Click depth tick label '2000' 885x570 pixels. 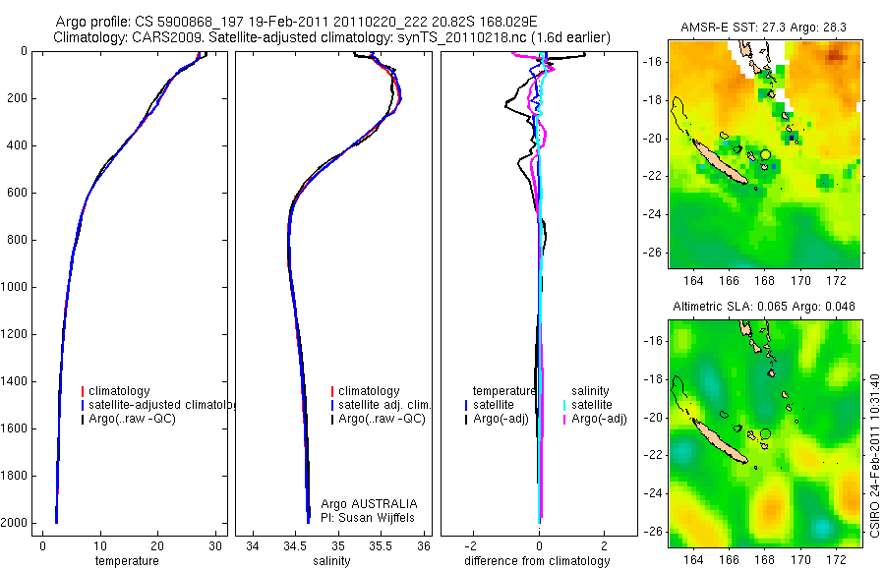click(15, 523)
